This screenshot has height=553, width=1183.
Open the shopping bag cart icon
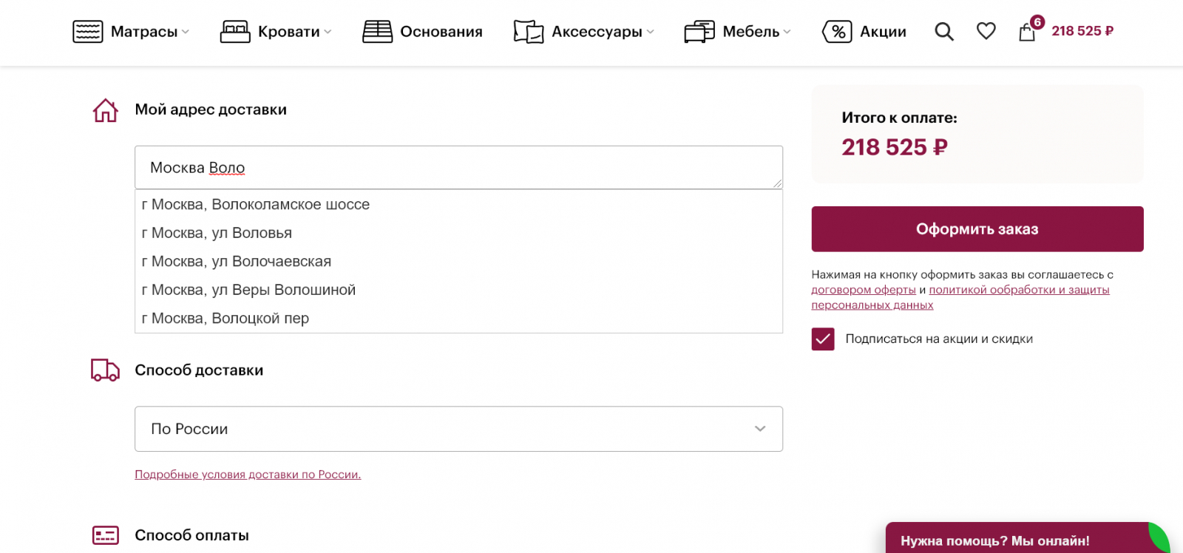click(1027, 32)
